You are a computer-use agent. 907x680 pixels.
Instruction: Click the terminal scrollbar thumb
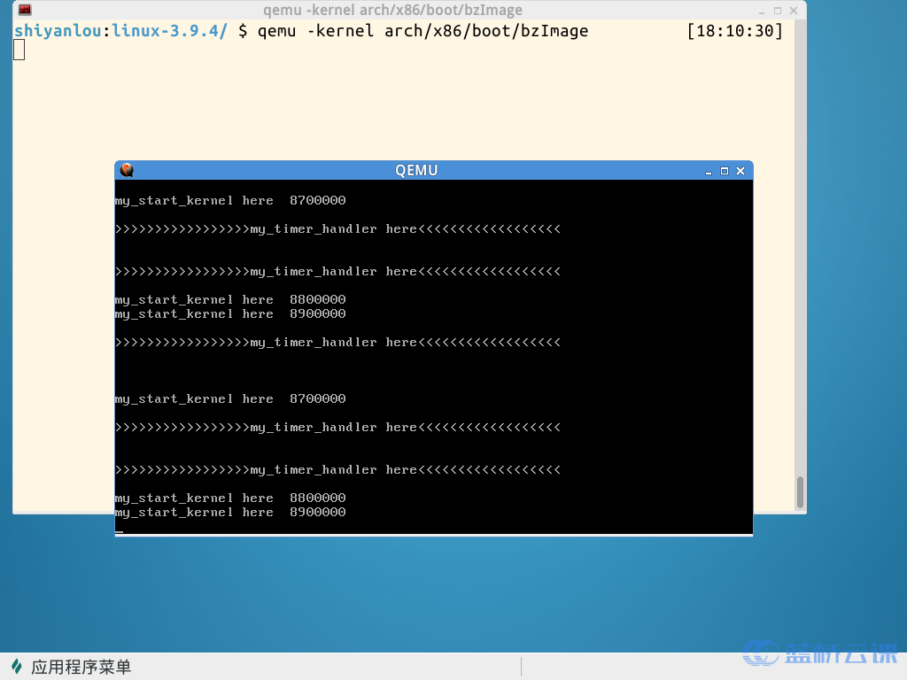click(x=801, y=492)
